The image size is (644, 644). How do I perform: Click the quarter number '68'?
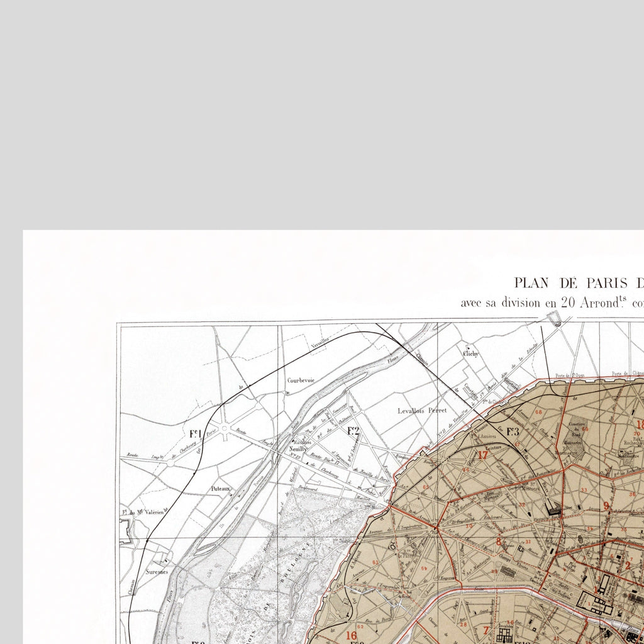tap(538, 412)
